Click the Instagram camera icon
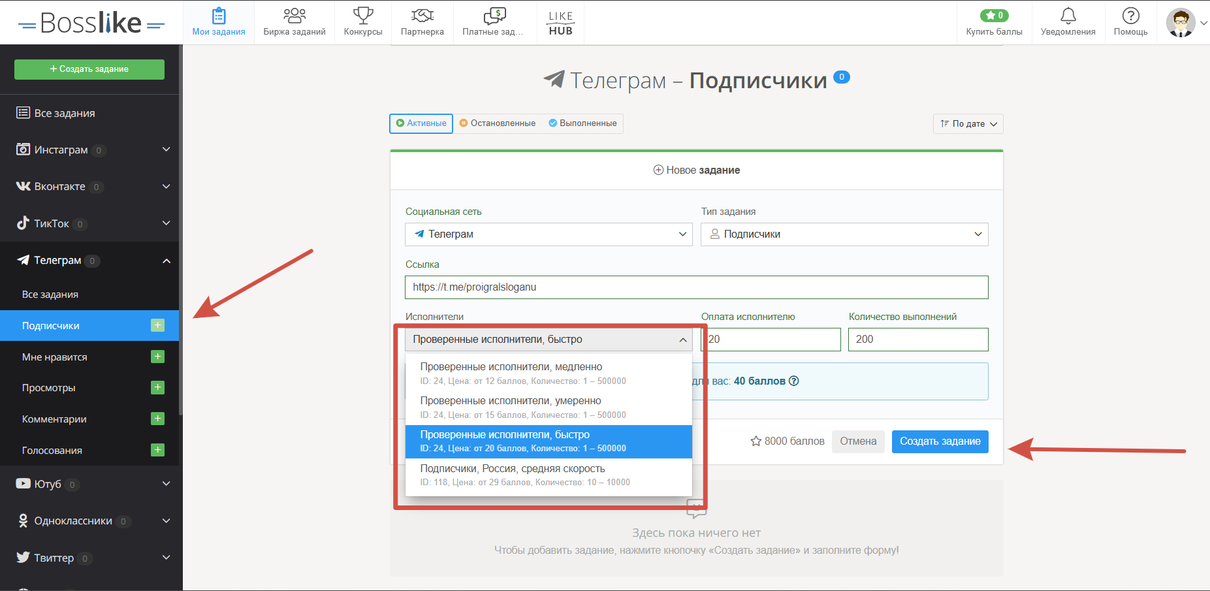Screen dimensions: 1210x591 click(23, 150)
